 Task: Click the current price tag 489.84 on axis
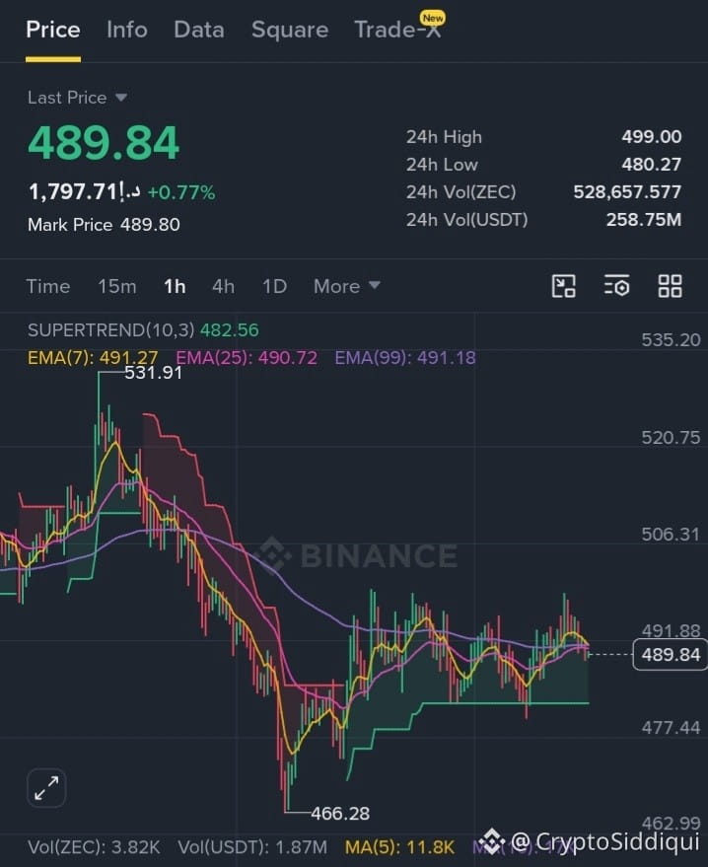coord(670,655)
